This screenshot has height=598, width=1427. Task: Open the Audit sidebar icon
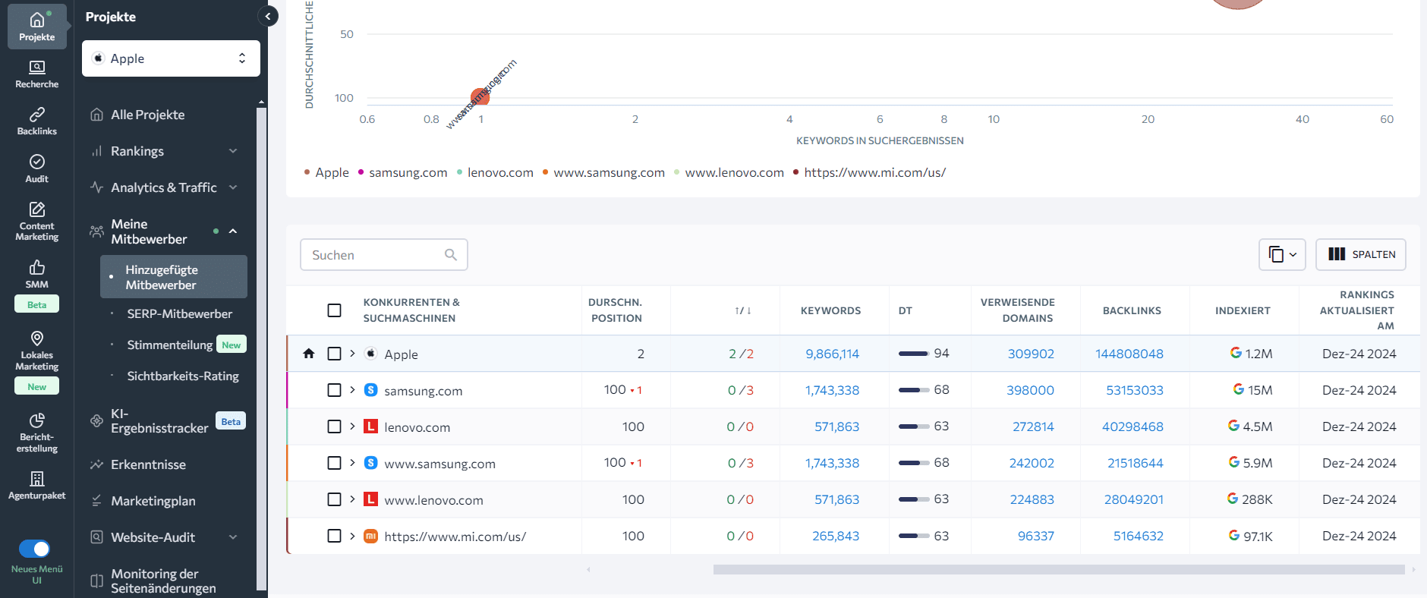[x=36, y=162]
